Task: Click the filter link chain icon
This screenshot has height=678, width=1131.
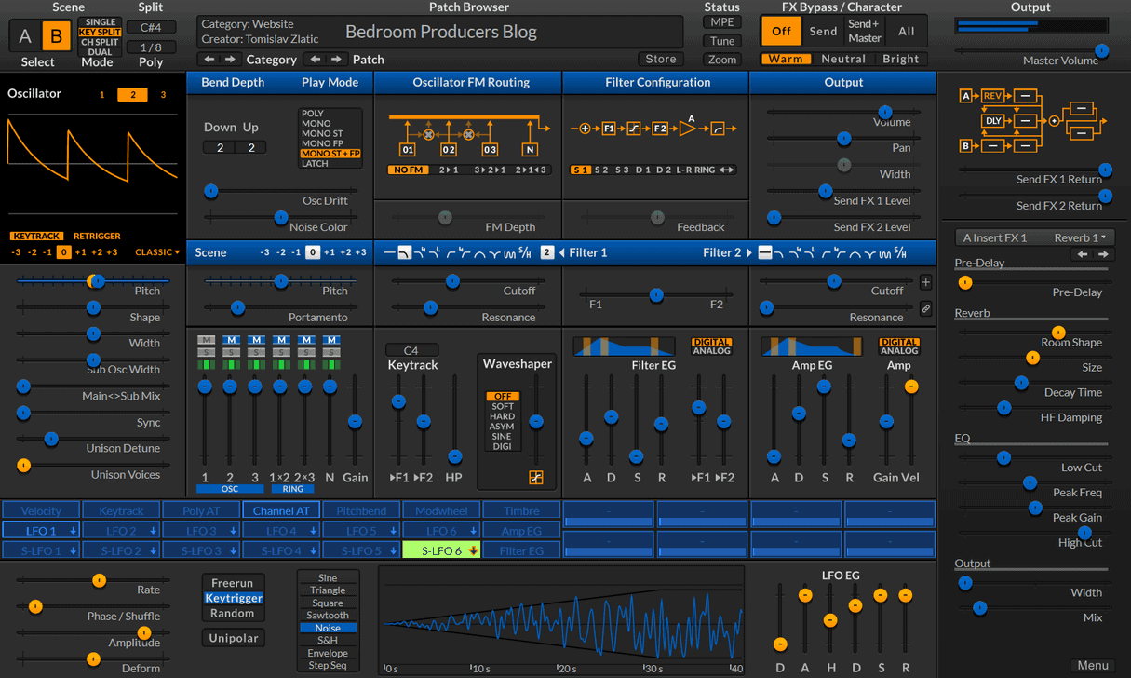Action: pyautogui.click(x=925, y=308)
